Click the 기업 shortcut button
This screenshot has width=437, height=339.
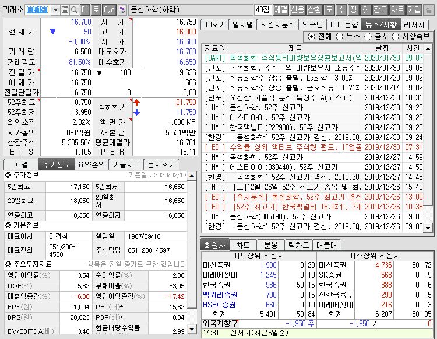coord(414,10)
